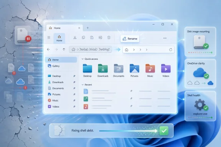Toggle pin on the recent music row
Screen dimensions: 221x147
[x=131, y=106]
